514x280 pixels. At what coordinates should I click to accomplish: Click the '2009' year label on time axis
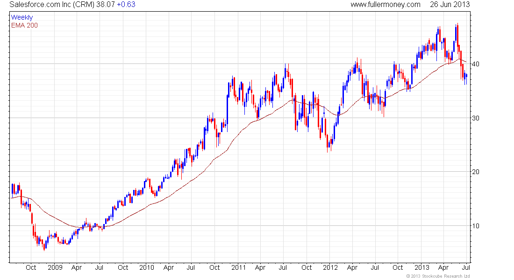point(55,267)
